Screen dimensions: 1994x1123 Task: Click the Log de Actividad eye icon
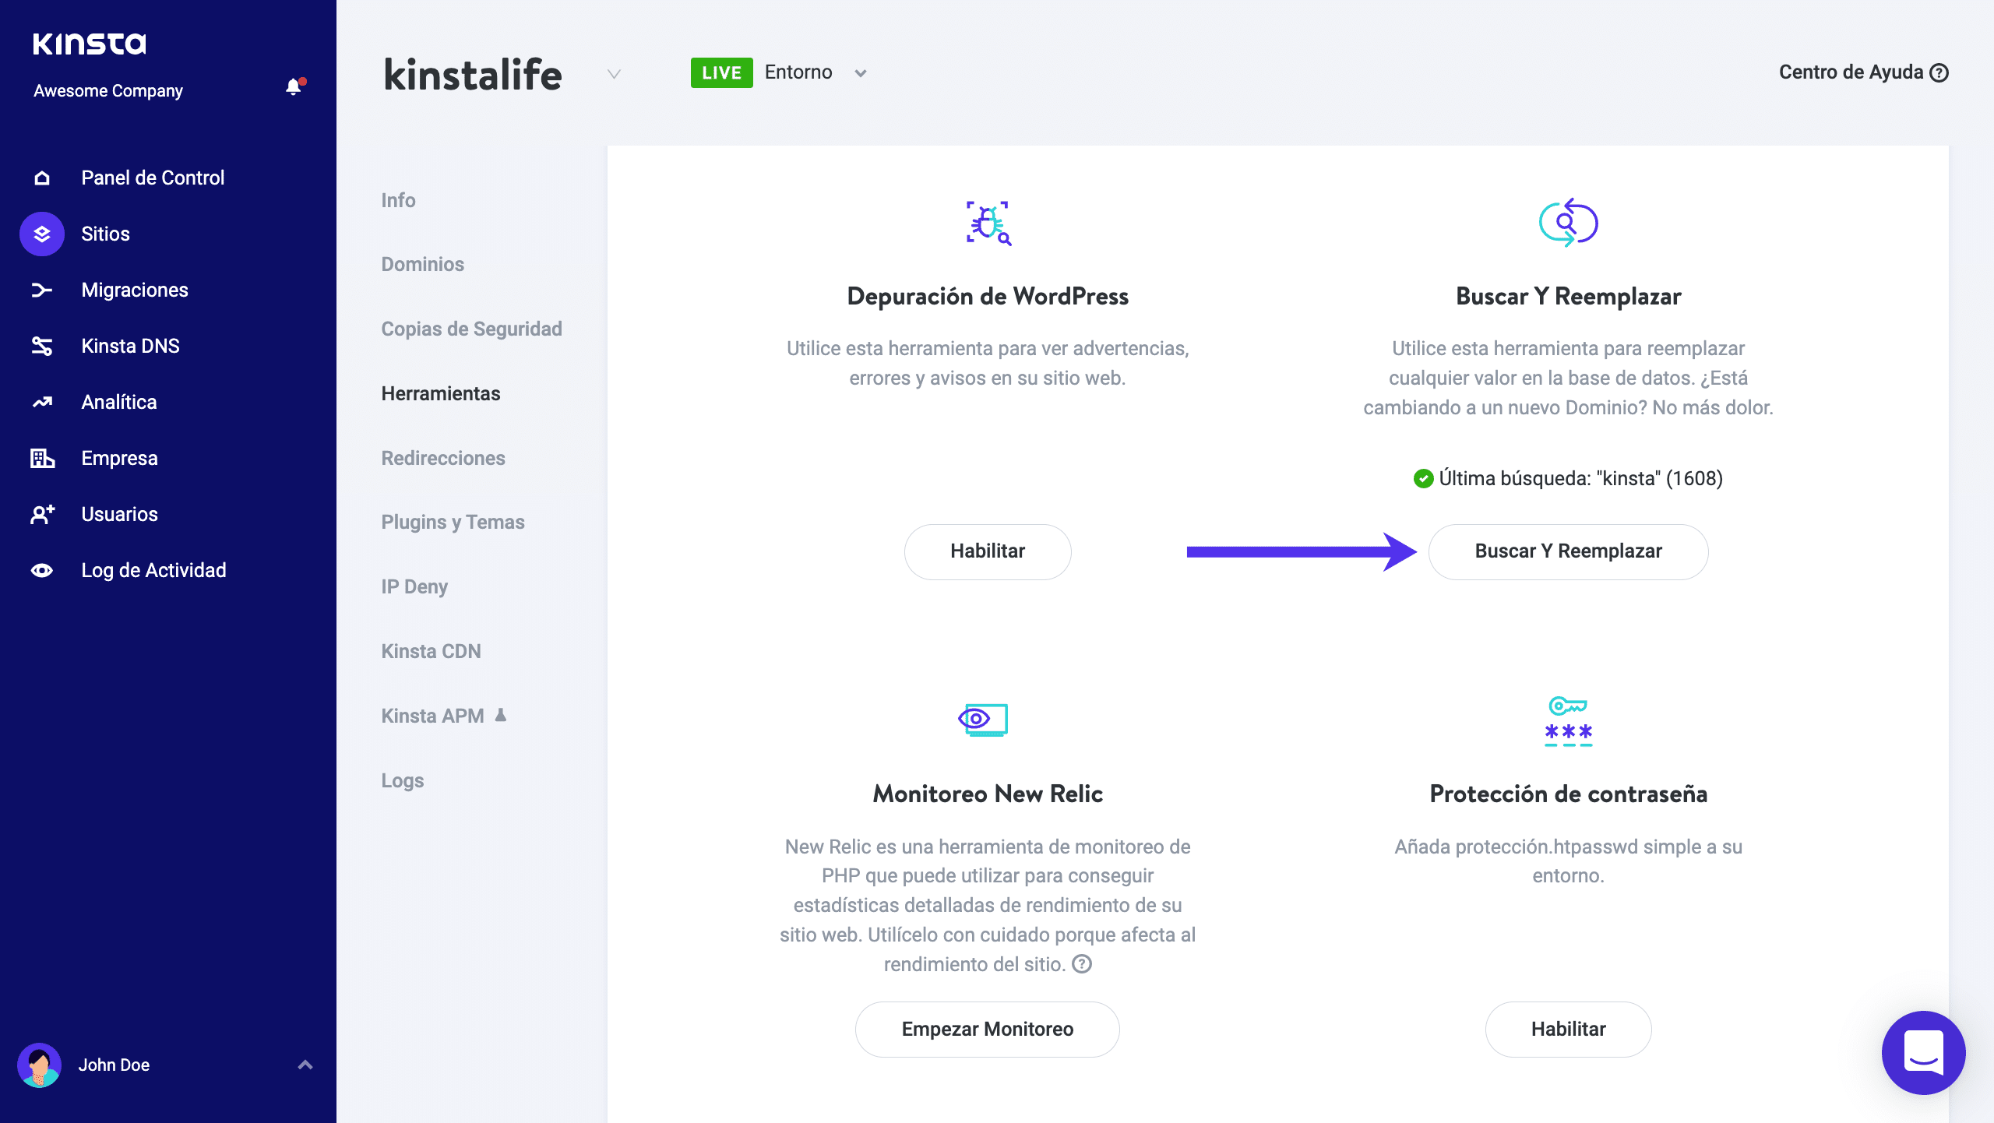42,570
